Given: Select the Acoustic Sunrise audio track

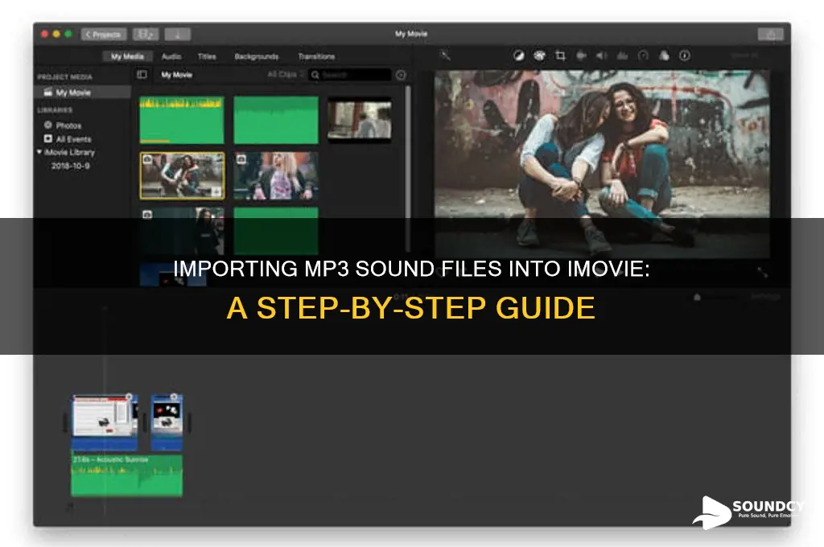Looking at the screenshot, I should coord(126,475).
